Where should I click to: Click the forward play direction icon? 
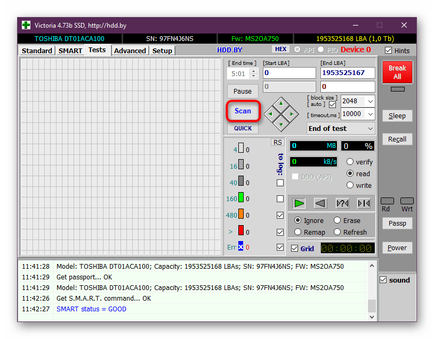click(299, 203)
